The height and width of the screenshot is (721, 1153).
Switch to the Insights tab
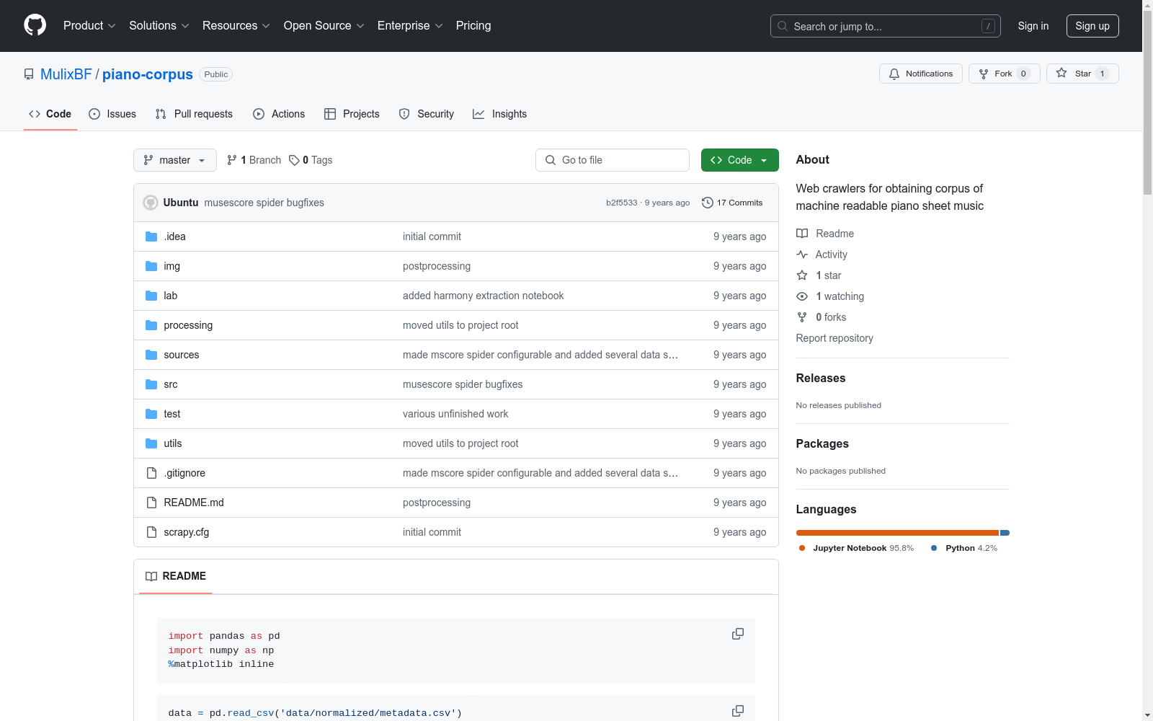click(x=499, y=114)
